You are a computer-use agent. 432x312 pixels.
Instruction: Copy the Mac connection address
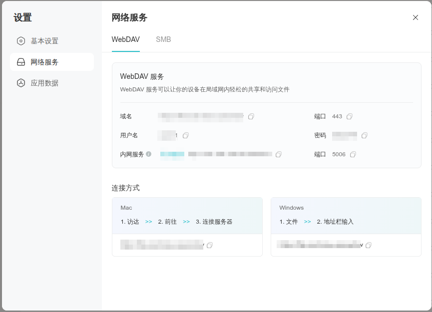210,245
